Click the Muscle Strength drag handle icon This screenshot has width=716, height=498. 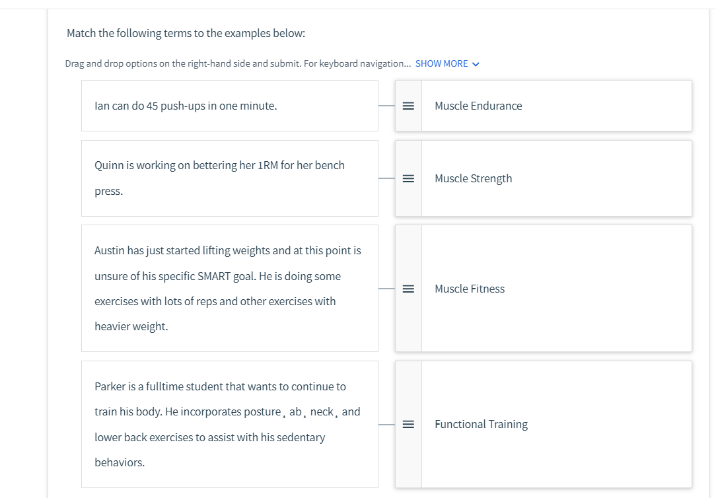coord(408,178)
